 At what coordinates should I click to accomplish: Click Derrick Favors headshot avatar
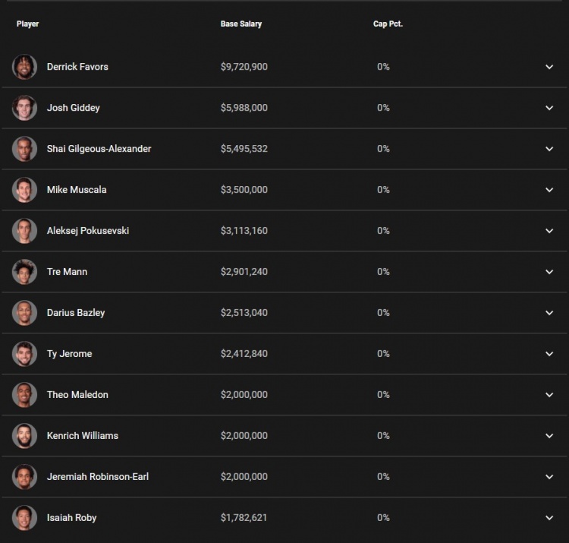coord(24,67)
